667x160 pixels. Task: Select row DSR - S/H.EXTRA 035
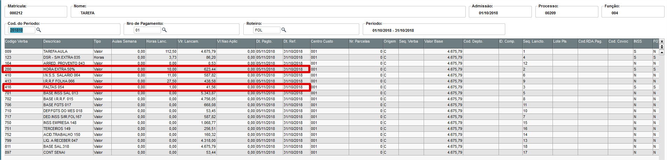(332, 57)
